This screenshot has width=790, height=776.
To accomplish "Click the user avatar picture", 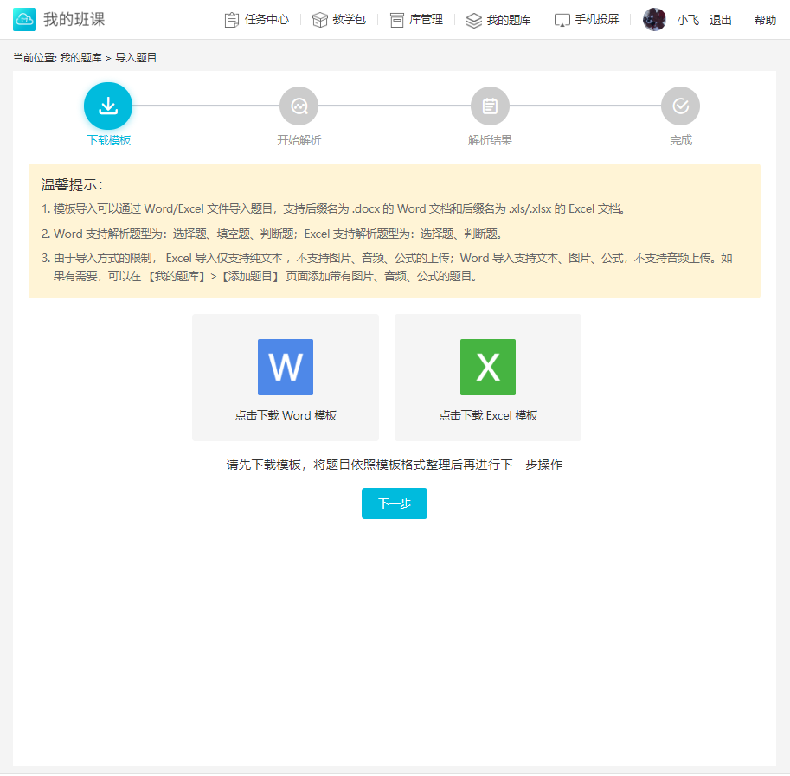I will tap(654, 20).
